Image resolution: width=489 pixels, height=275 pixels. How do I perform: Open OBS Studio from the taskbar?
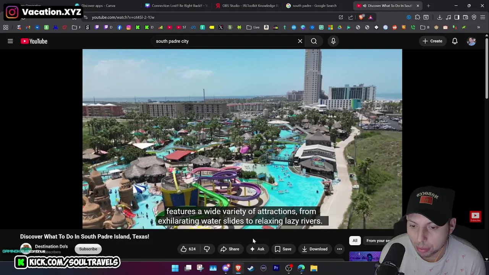coord(288,268)
